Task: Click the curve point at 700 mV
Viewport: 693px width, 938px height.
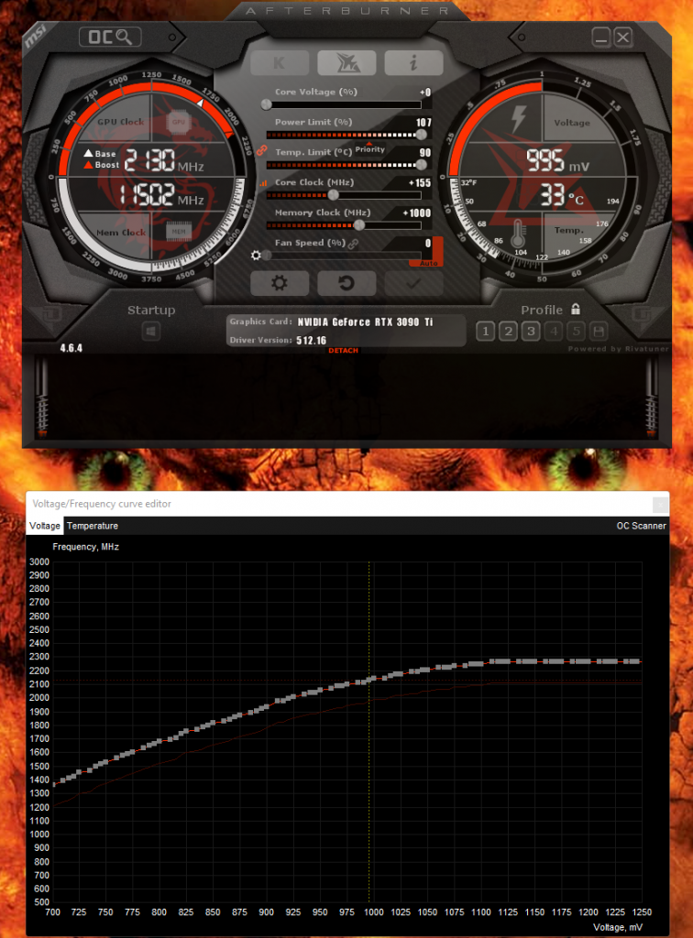Action: (x=54, y=785)
